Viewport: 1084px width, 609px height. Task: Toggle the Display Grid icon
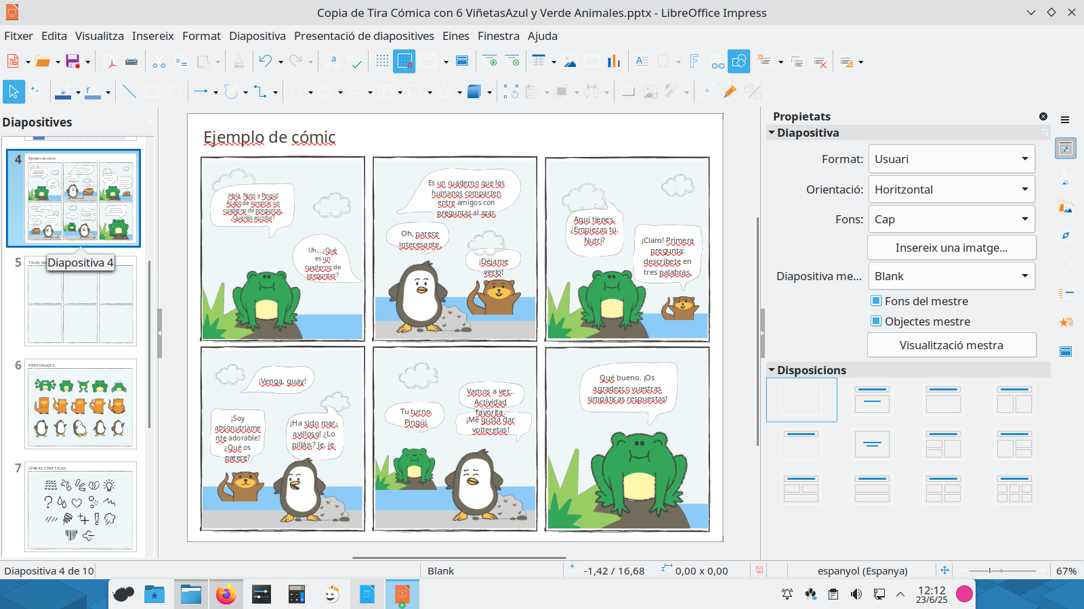coord(382,62)
